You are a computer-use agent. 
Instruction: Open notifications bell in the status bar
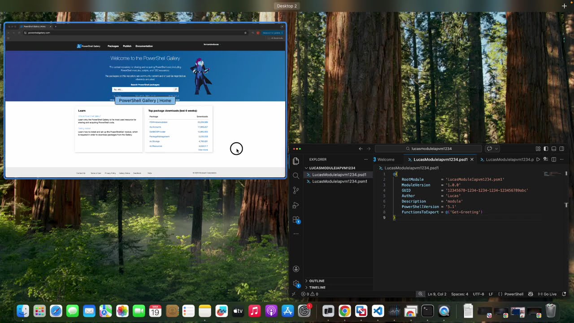click(564, 294)
